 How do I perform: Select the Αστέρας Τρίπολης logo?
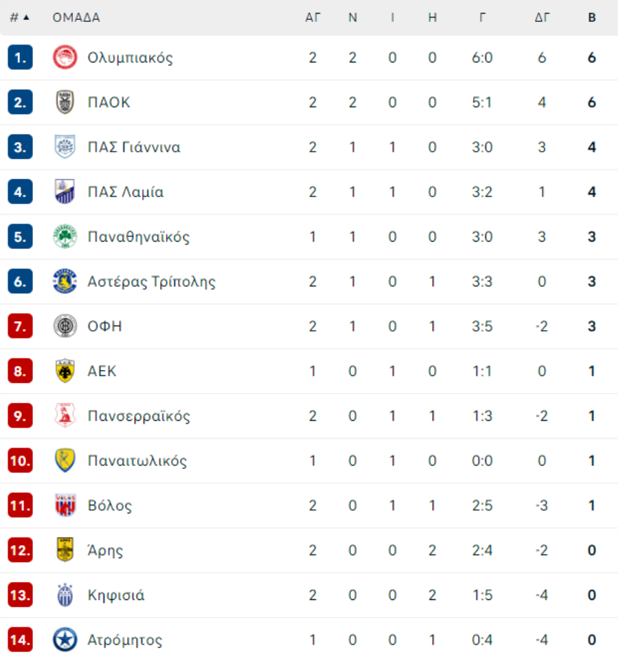65,281
